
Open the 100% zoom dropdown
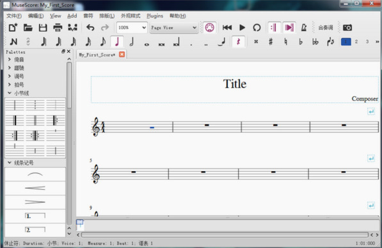pos(132,28)
